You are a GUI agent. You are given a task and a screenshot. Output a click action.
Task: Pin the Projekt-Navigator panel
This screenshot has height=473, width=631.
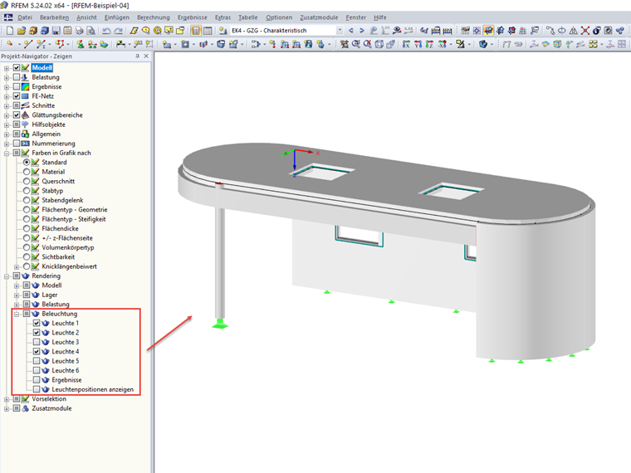137,56
